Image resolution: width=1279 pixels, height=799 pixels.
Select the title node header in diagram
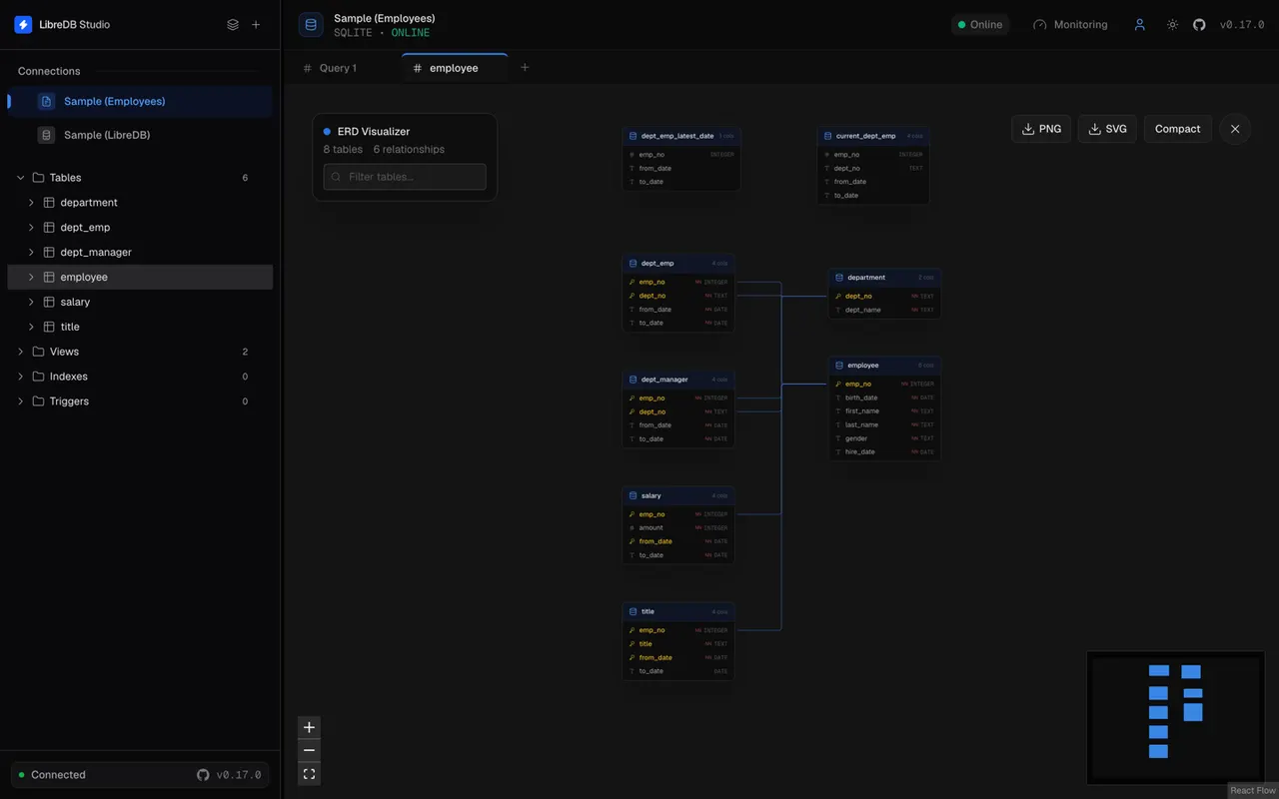pyautogui.click(x=678, y=611)
